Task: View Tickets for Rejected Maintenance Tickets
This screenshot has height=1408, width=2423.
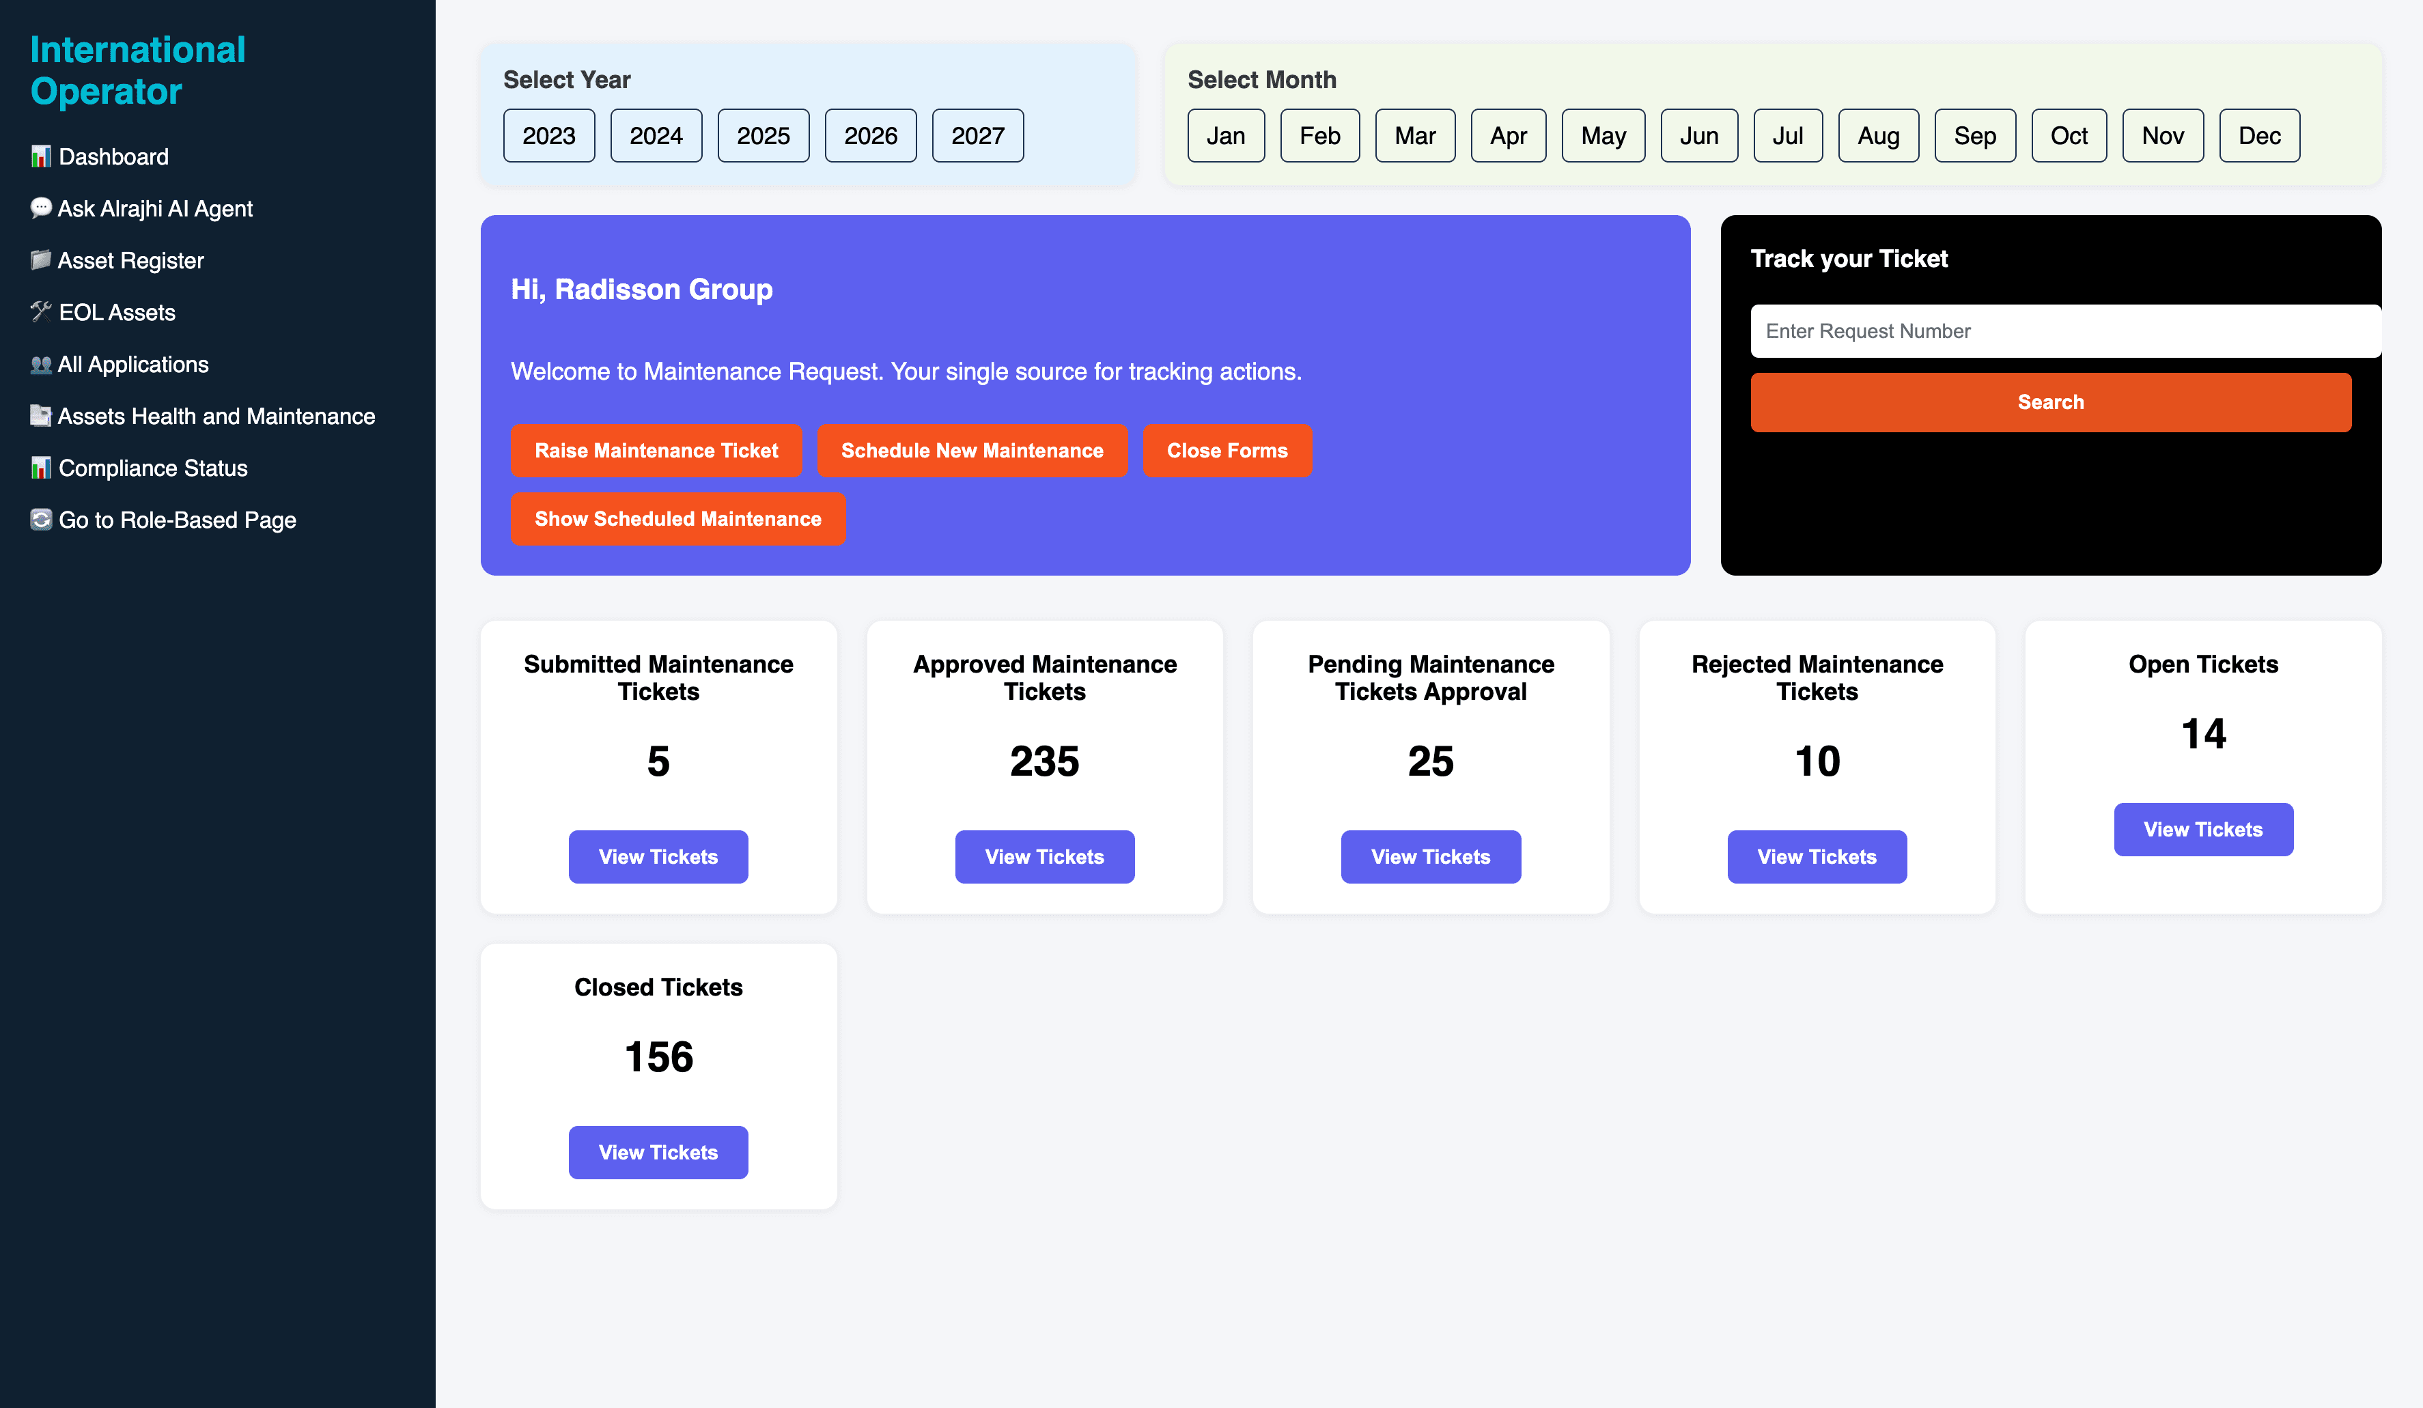Action: pos(1817,856)
